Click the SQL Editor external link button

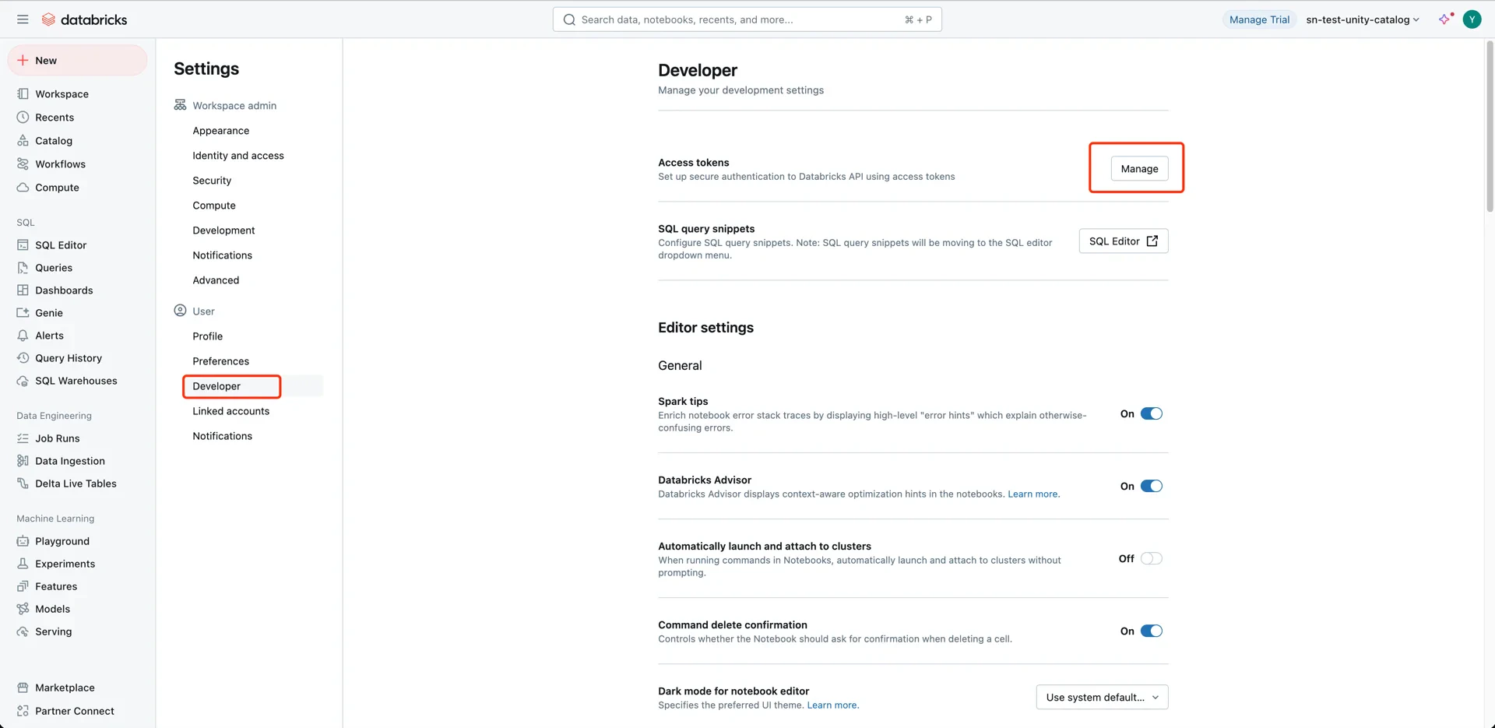point(1124,241)
